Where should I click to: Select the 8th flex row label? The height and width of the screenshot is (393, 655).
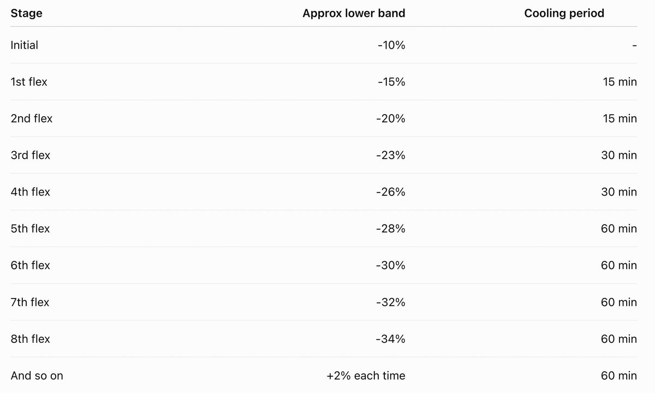coord(30,339)
